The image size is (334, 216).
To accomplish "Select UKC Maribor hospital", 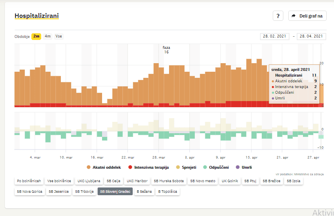I will (137, 181).
